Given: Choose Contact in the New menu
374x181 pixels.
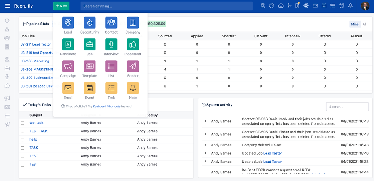Looking at the screenshot, I should point(111,22).
